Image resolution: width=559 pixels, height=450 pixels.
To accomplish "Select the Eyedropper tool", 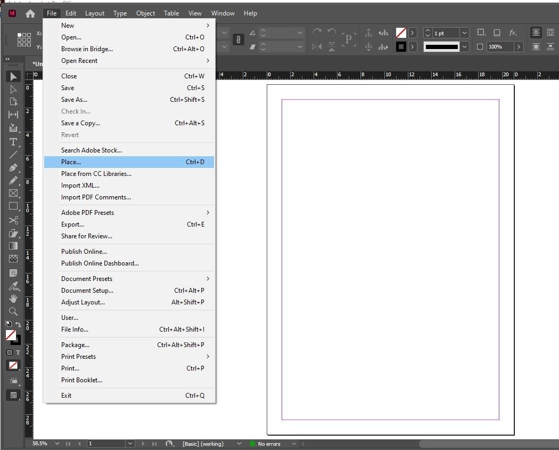I will point(13,286).
